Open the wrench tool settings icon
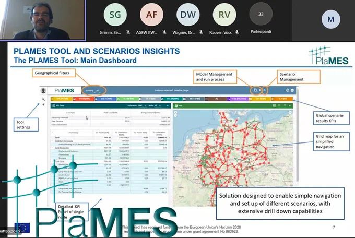The width and height of the screenshot is (355, 238). (43, 99)
